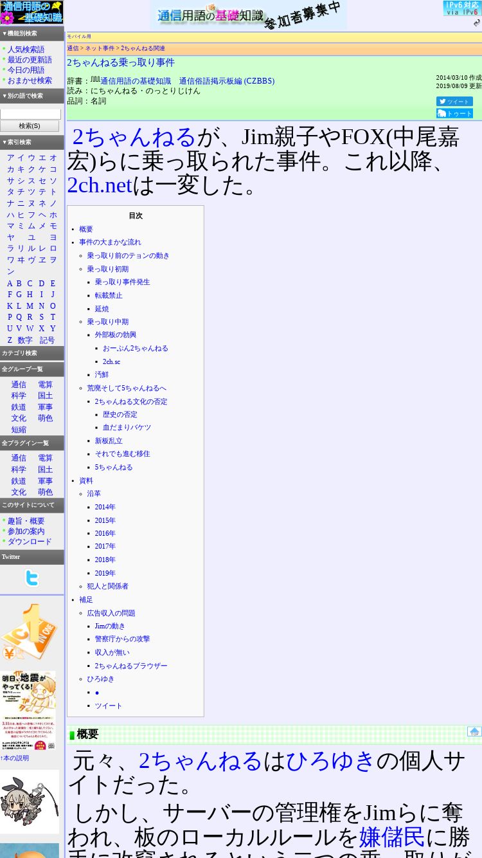Open the IC 1 IN ONE ad image
Viewport: 482px width, 858px height.
[29, 632]
